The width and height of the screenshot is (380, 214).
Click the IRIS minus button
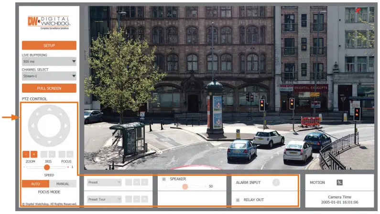44,154
